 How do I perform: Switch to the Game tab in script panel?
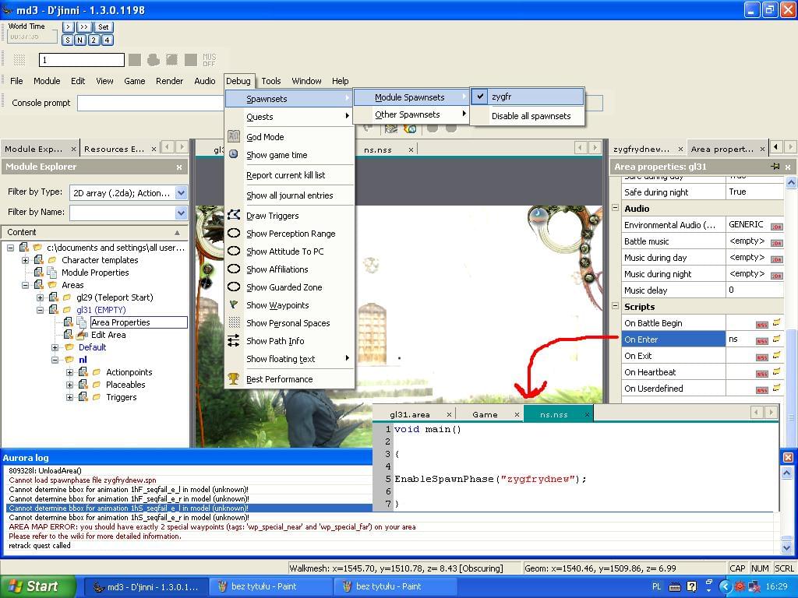click(x=485, y=414)
